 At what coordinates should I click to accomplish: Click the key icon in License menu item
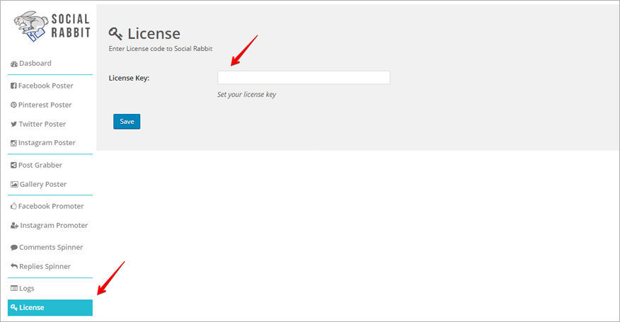pos(14,307)
